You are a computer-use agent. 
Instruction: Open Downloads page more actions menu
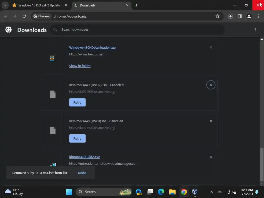[255, 30]
